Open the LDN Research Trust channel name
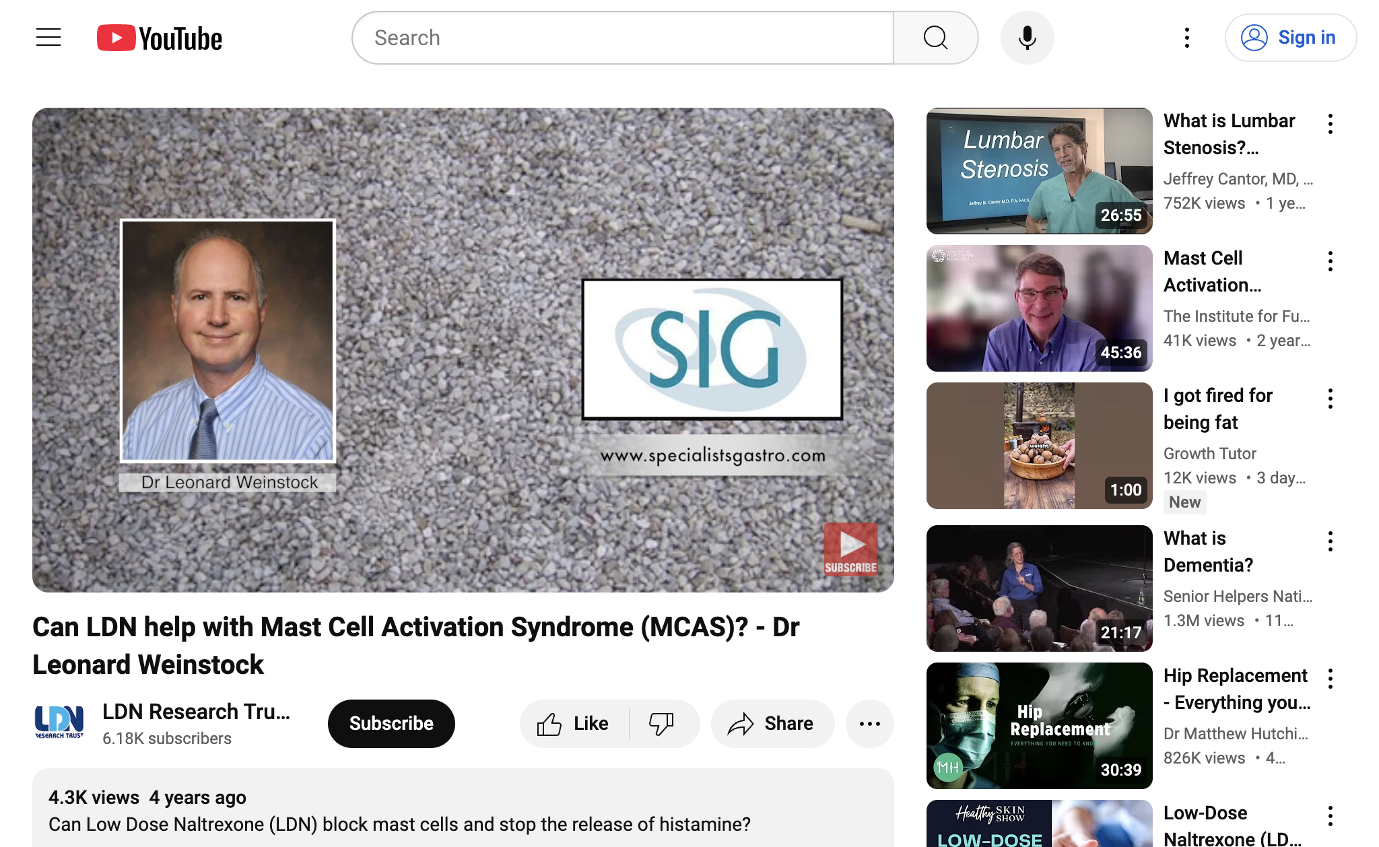The height and width of the screenshot is (847, 1379). click(x=196, y=712)
